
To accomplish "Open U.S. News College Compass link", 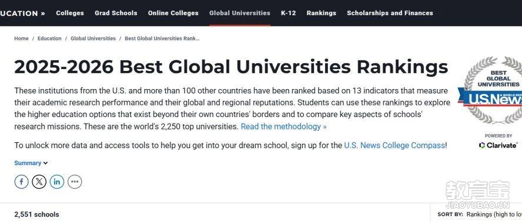I will coord(394,145).
